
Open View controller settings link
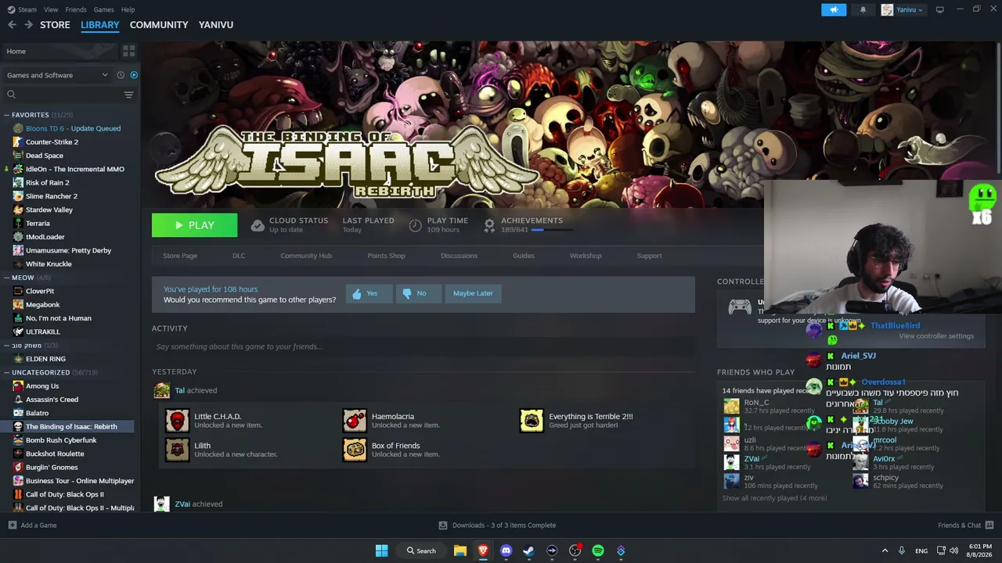936,336
